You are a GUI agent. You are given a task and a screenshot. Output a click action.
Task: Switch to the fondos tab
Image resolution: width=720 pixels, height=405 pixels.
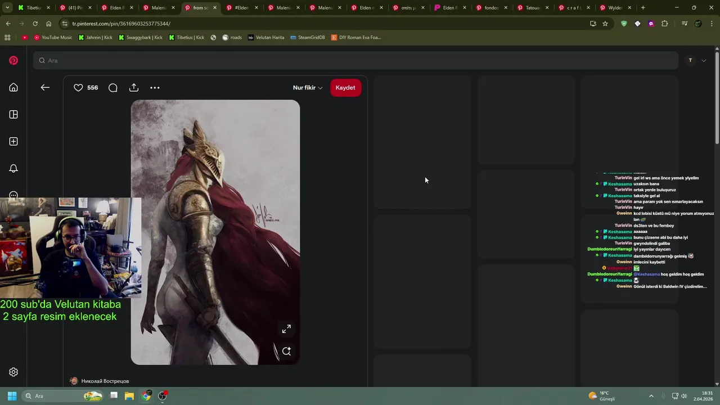[x=491, y=8]
